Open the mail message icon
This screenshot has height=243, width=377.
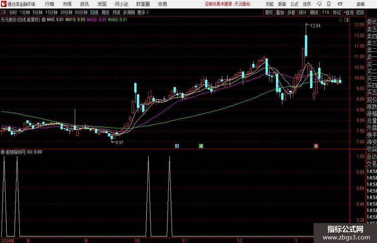click(340, 4)
